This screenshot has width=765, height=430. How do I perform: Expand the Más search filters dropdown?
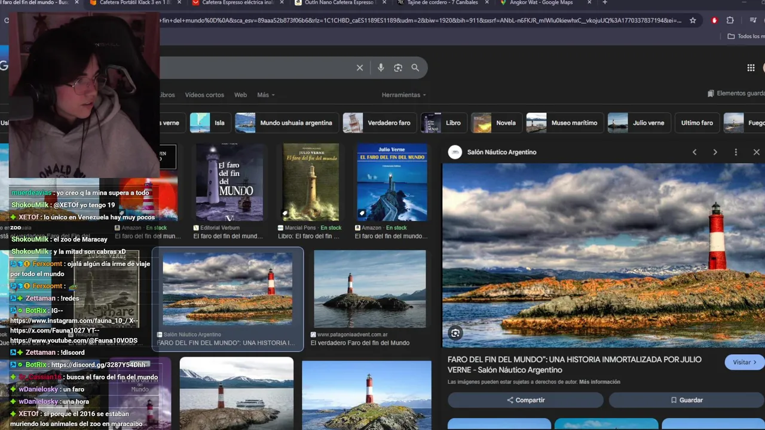click(x=266, y=95)
